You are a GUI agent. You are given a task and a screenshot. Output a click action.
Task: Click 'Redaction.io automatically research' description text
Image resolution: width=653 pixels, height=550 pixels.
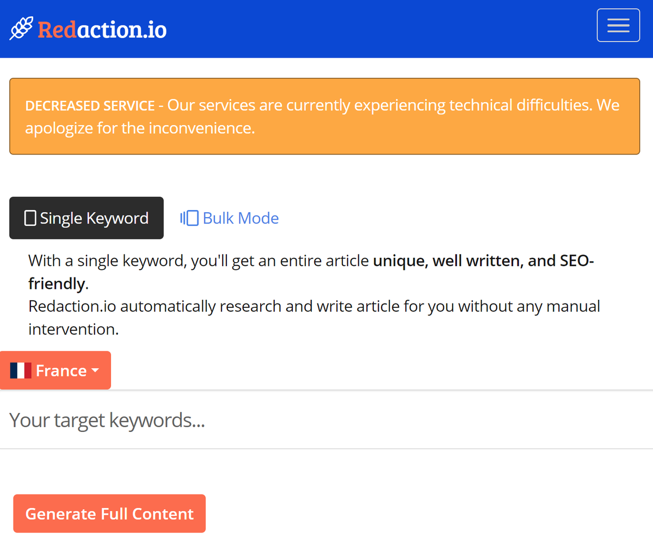pos(314,318)
